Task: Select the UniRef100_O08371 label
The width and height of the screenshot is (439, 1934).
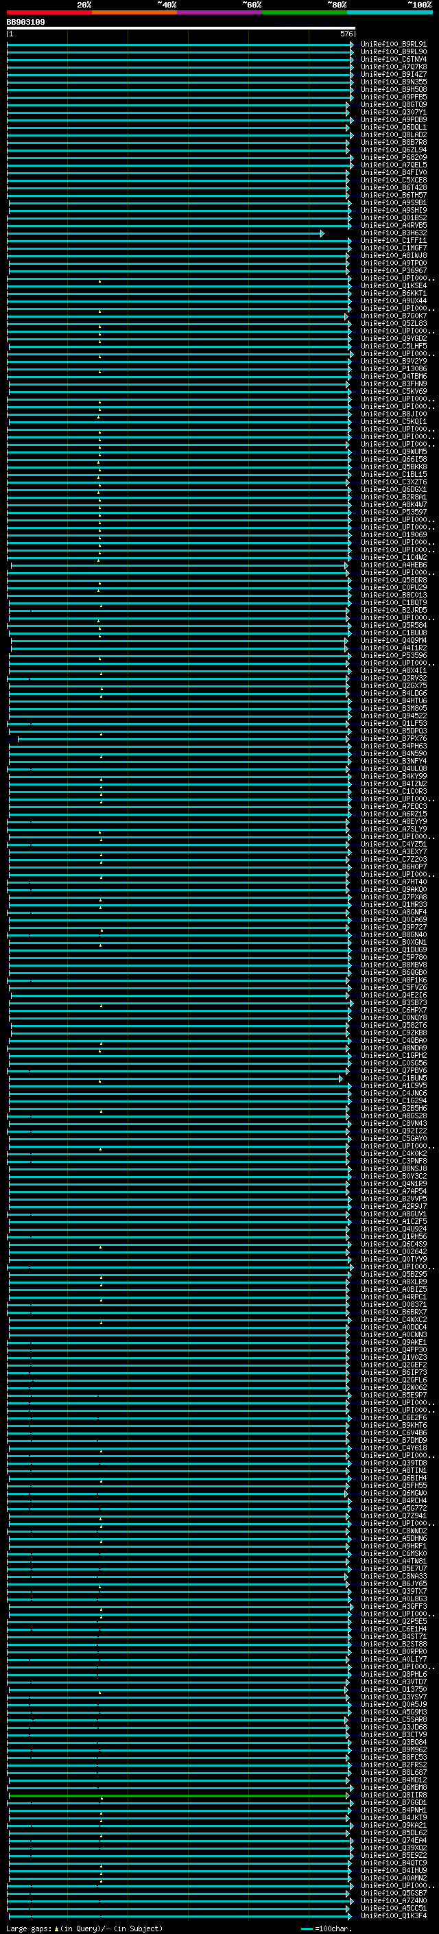Action: 393,1304
